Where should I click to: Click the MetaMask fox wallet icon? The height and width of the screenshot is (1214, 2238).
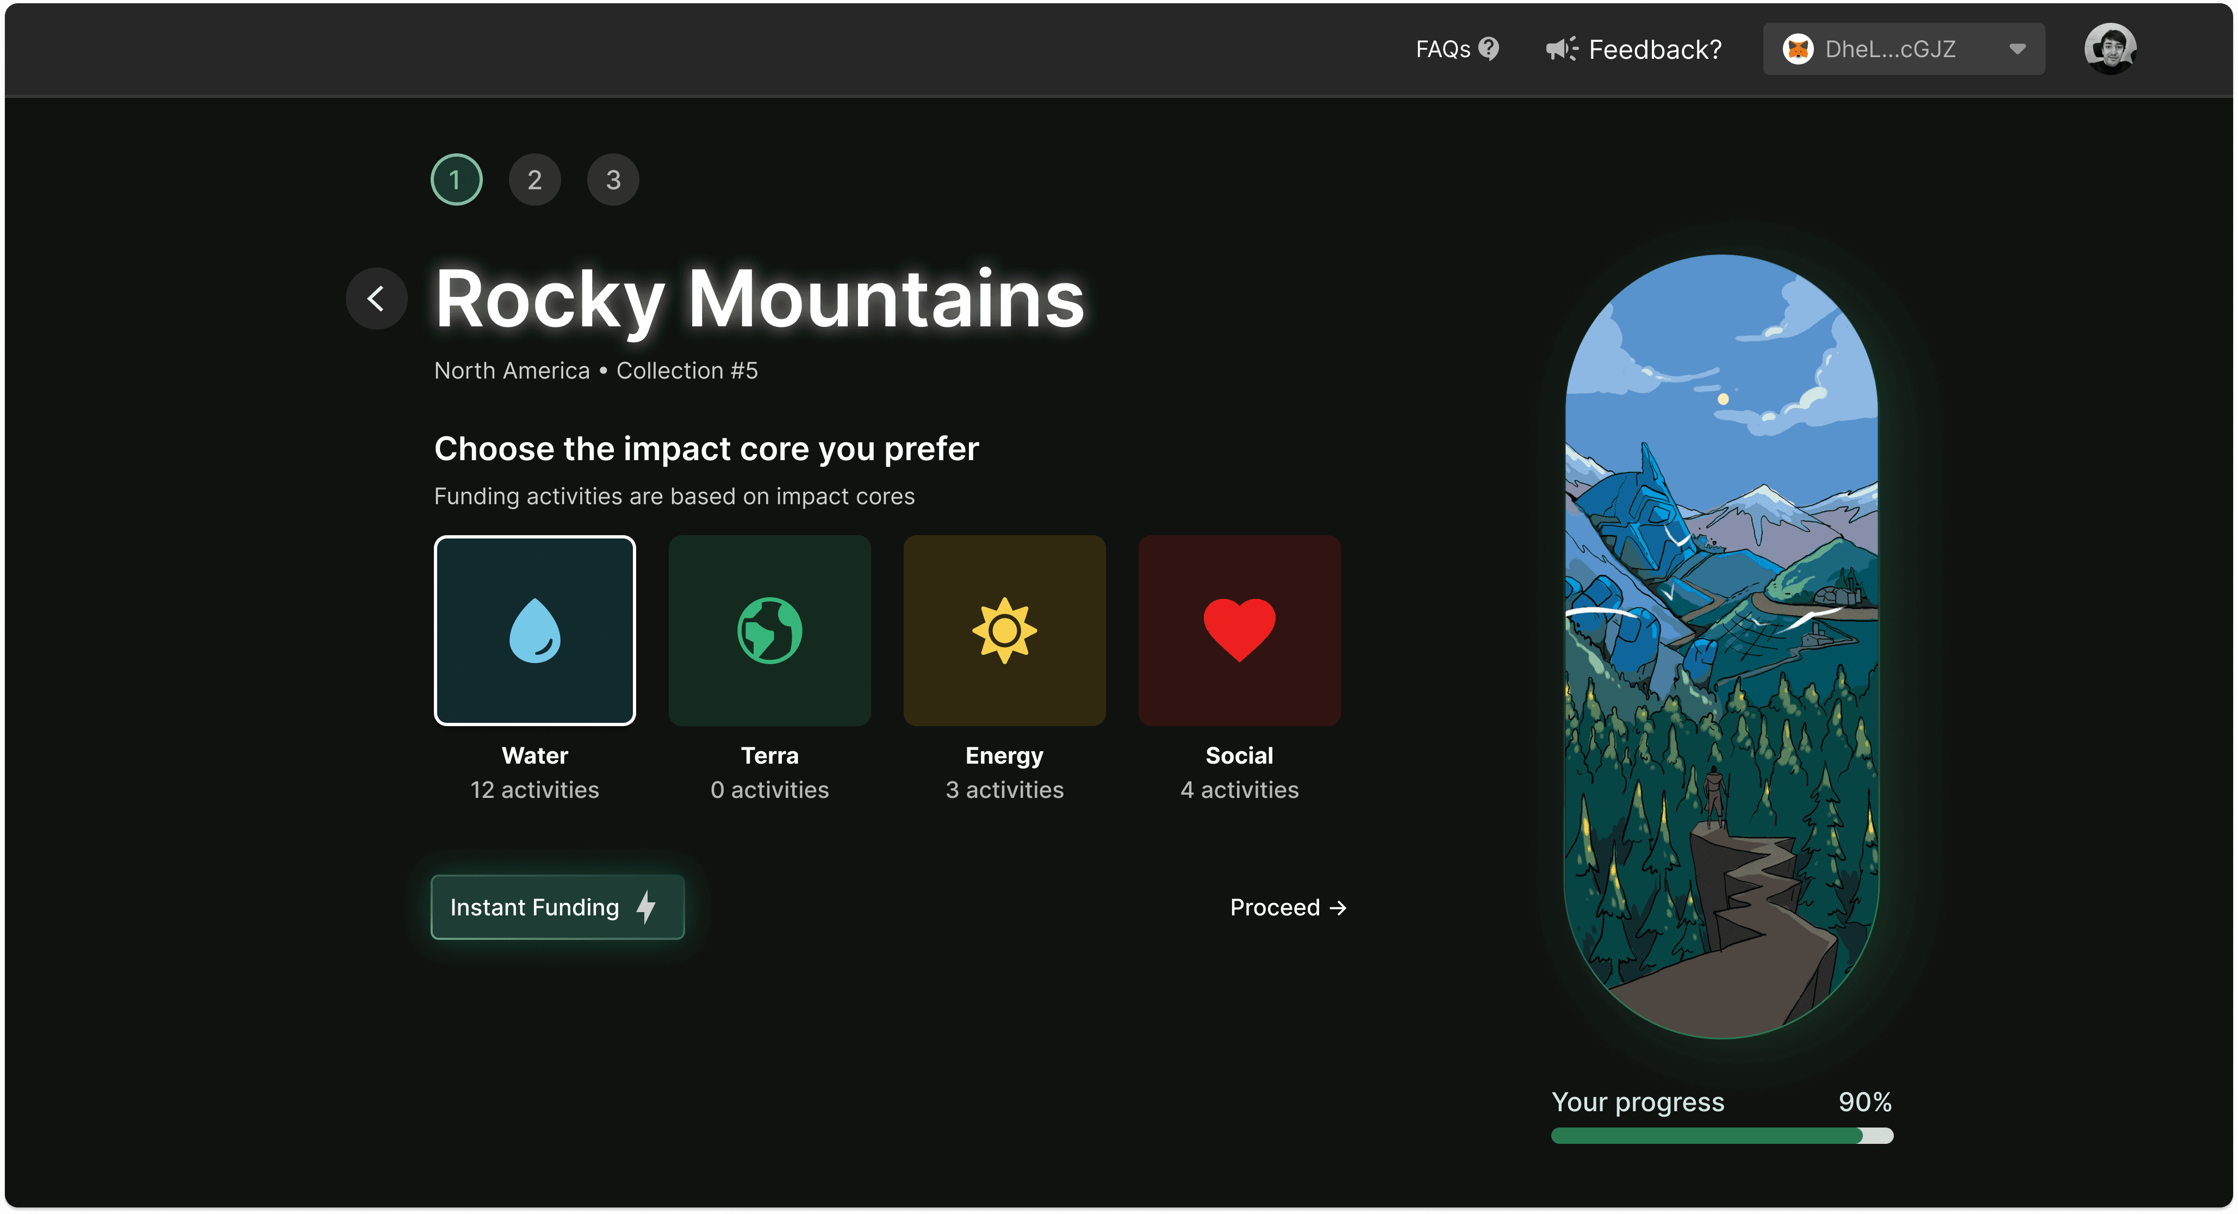point(1798,48)
